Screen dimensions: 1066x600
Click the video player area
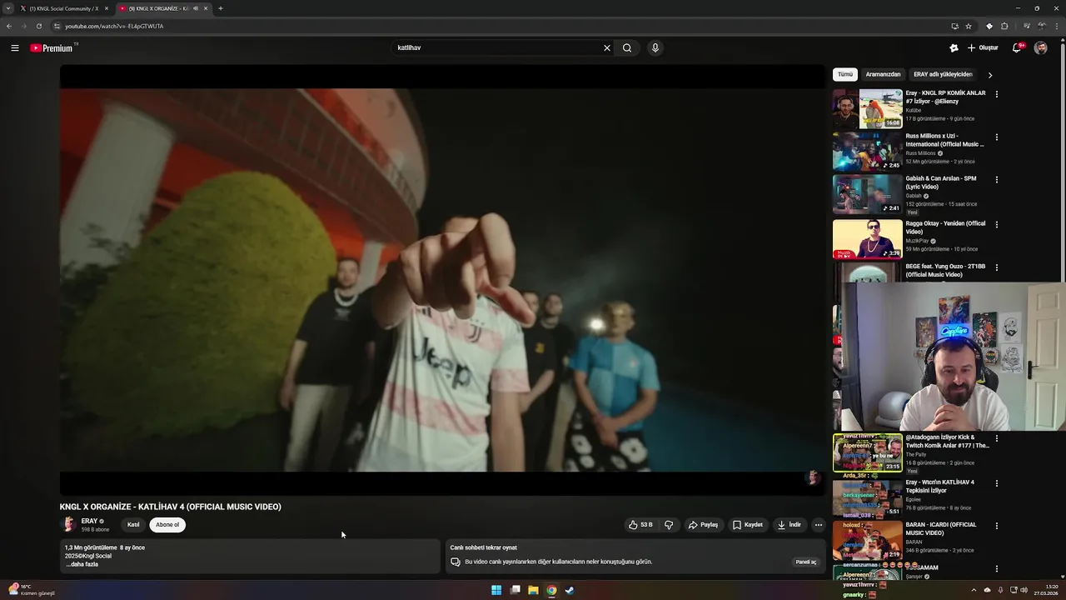(x=442, y=280)
